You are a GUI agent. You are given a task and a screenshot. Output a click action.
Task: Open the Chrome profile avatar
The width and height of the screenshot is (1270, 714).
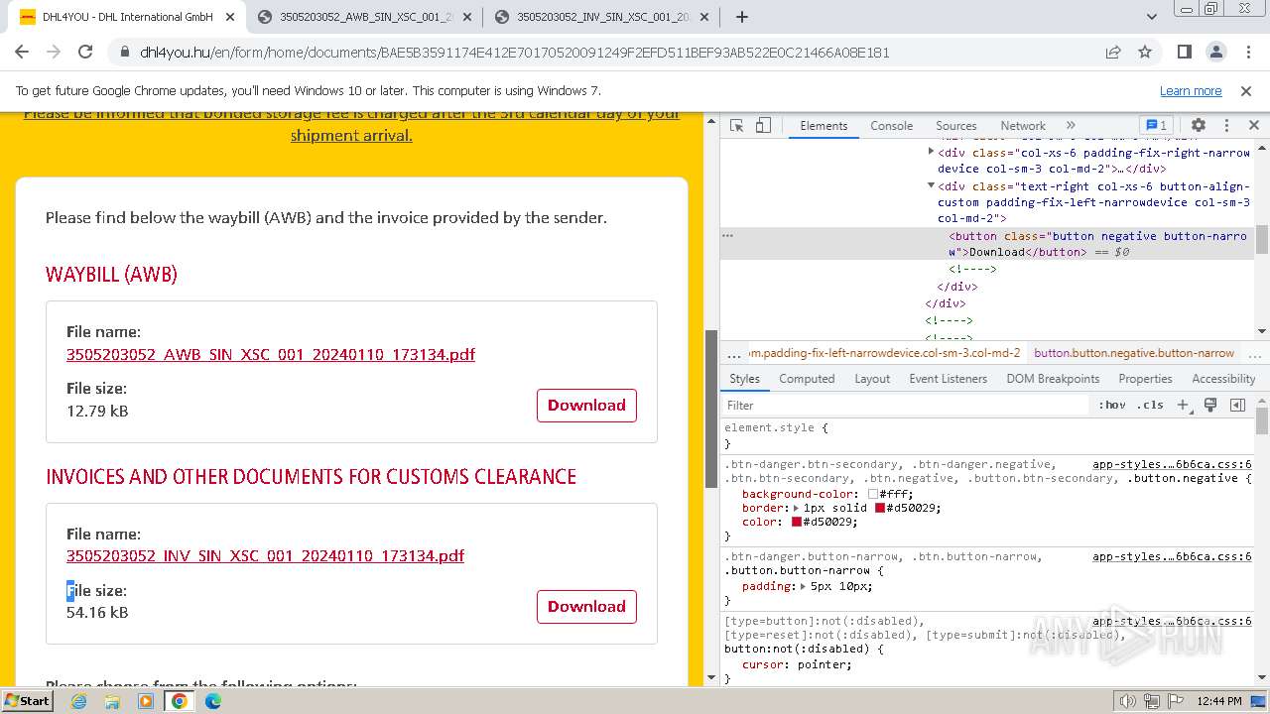point(1216,52)
